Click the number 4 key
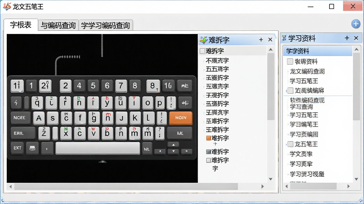This screenshot has width=364, height=204. click(x=79, y=86)
